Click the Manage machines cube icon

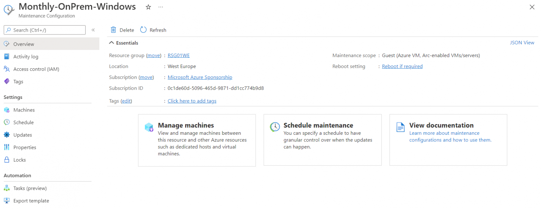pyautogui.click(x=149, y=127)
